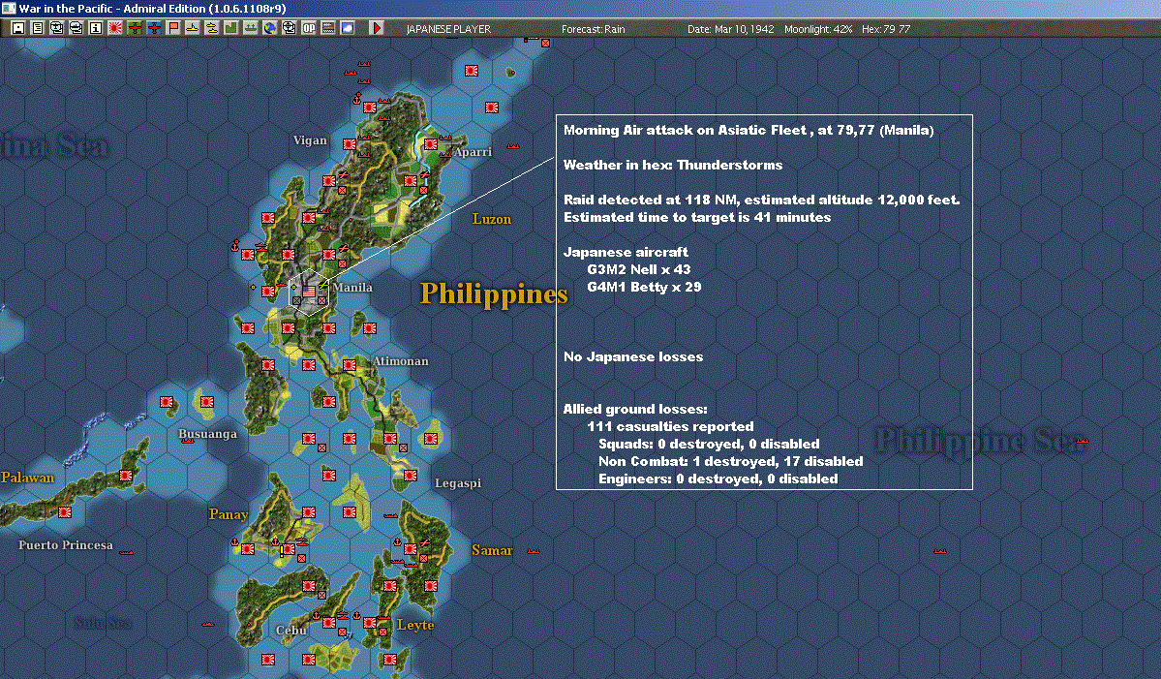Click the gray ship task force icon

[x=250, y=28]
